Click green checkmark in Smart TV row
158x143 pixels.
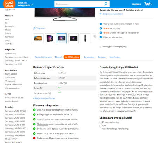coord(60,88)
